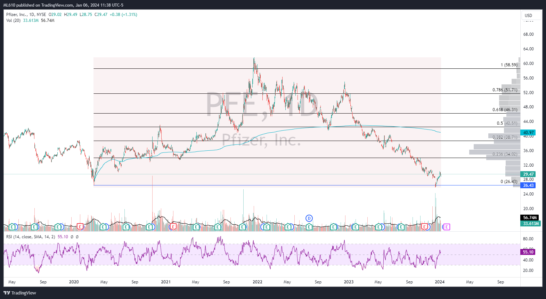Click the 2022 label on time axis

tap(258, 282)
